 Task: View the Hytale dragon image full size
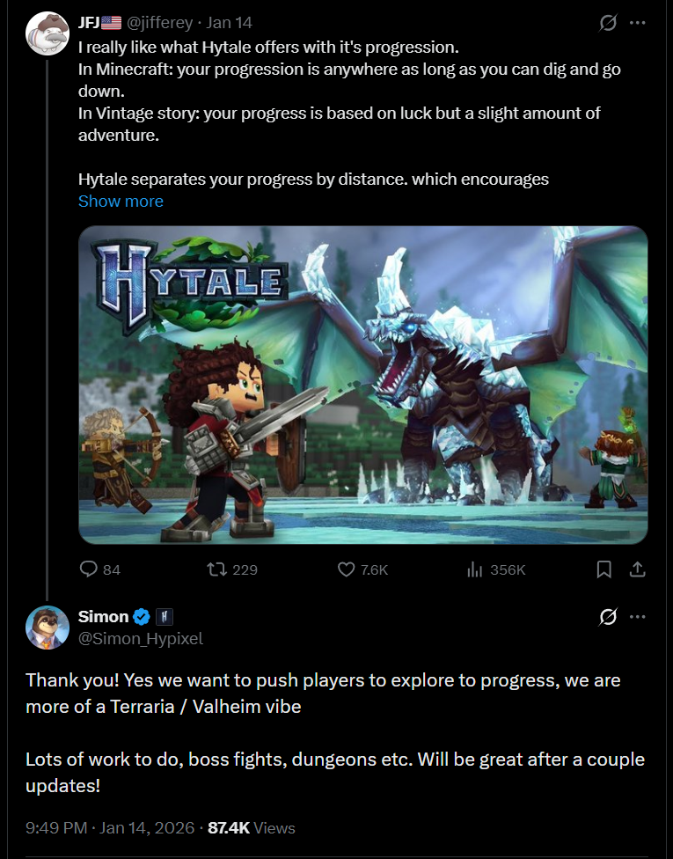[x=363, y=385]
